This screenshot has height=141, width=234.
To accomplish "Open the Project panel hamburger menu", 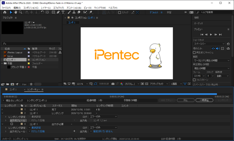I will (x=16, y=18).
